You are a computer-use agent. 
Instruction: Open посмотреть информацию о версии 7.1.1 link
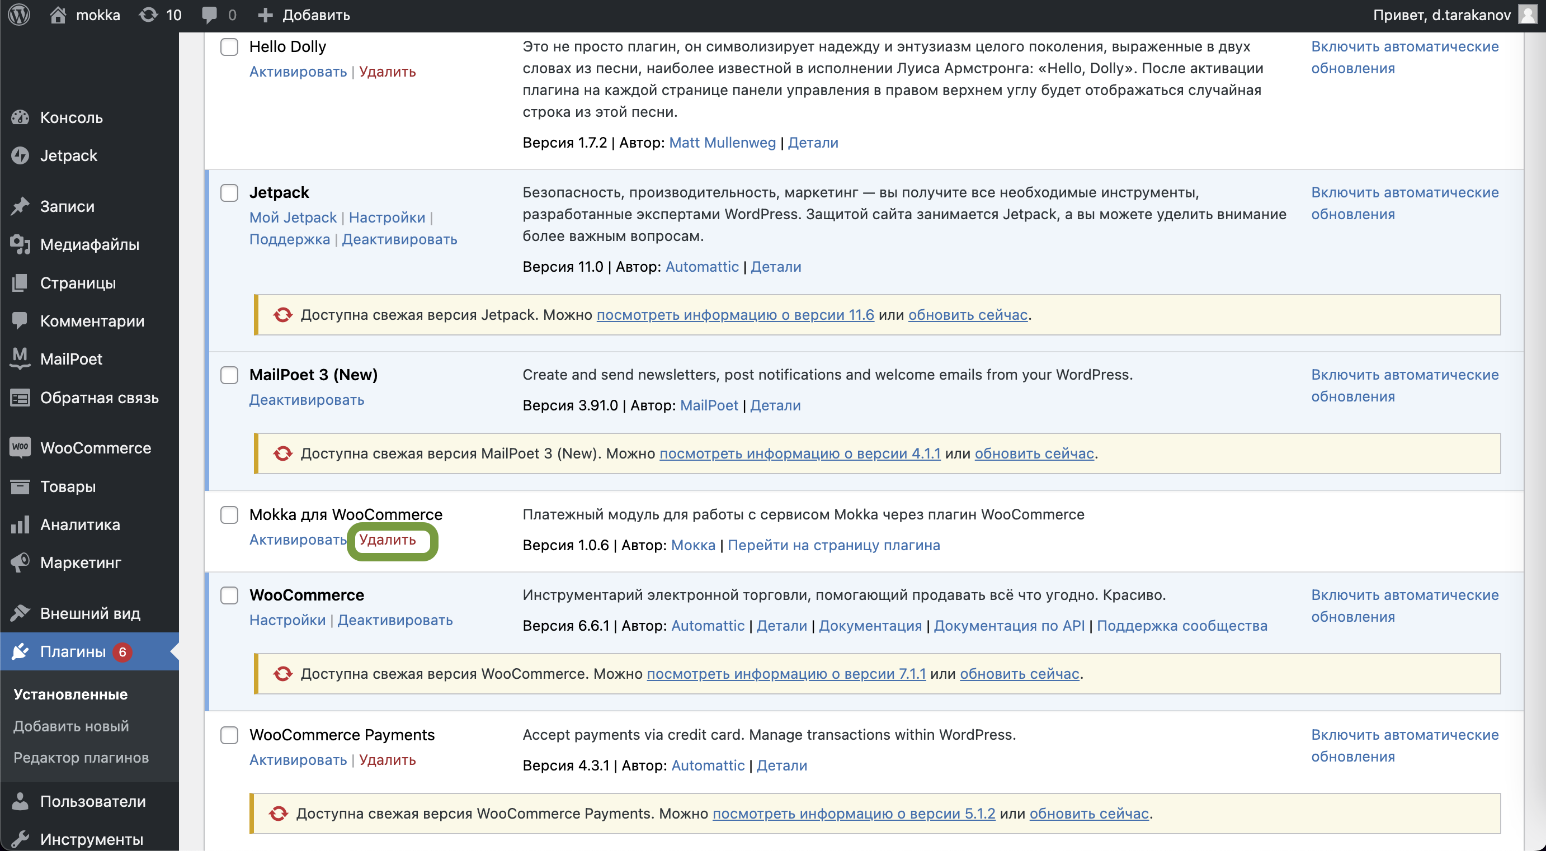pos(786,674)
